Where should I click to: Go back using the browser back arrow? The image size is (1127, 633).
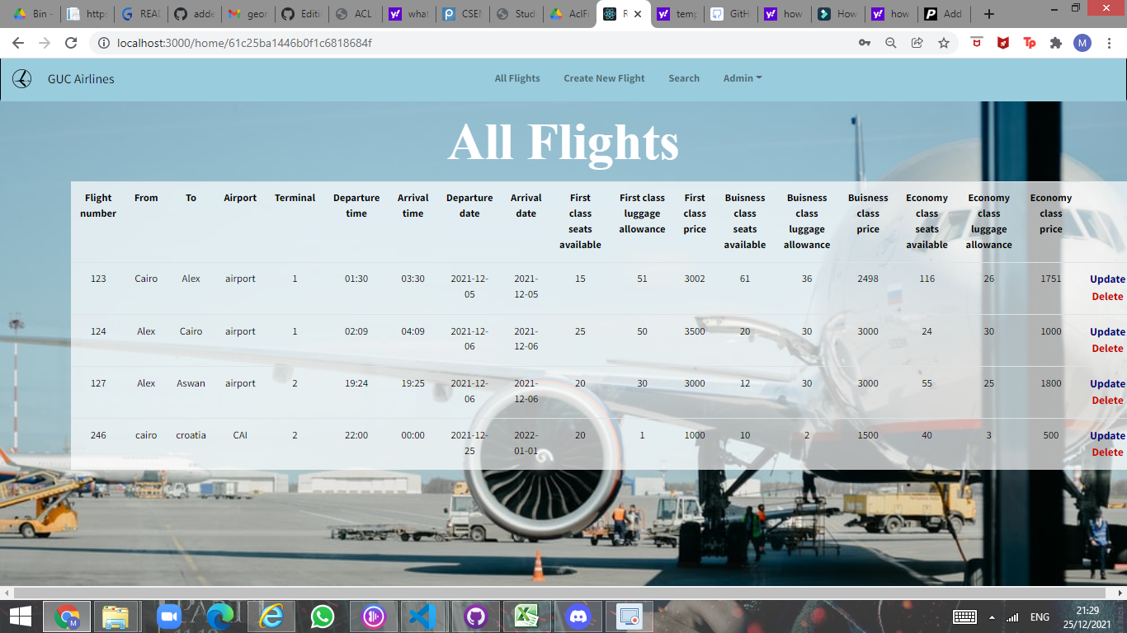[x=18, y=43]
